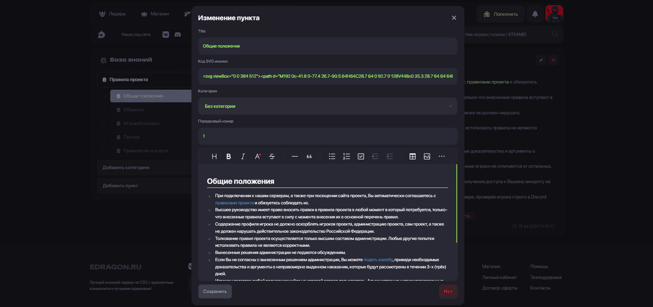Image resolution: width=653 pixels, height=307 pixels.
Task: Click the VK social icon
Action: click(x=166, y=35)
